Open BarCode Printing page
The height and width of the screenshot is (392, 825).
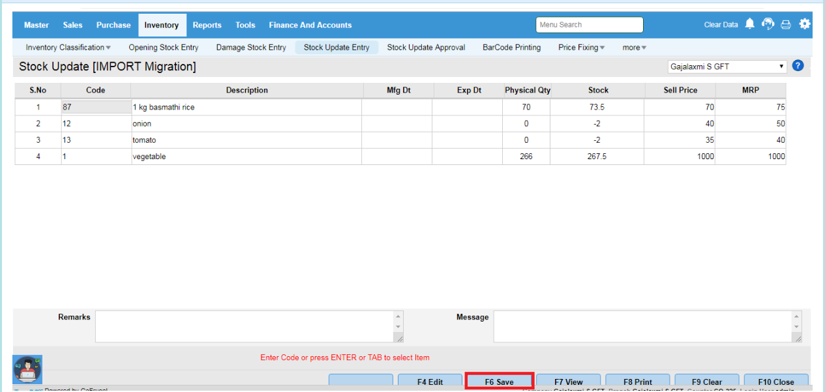pyautogui.click(x=511, y=48)
